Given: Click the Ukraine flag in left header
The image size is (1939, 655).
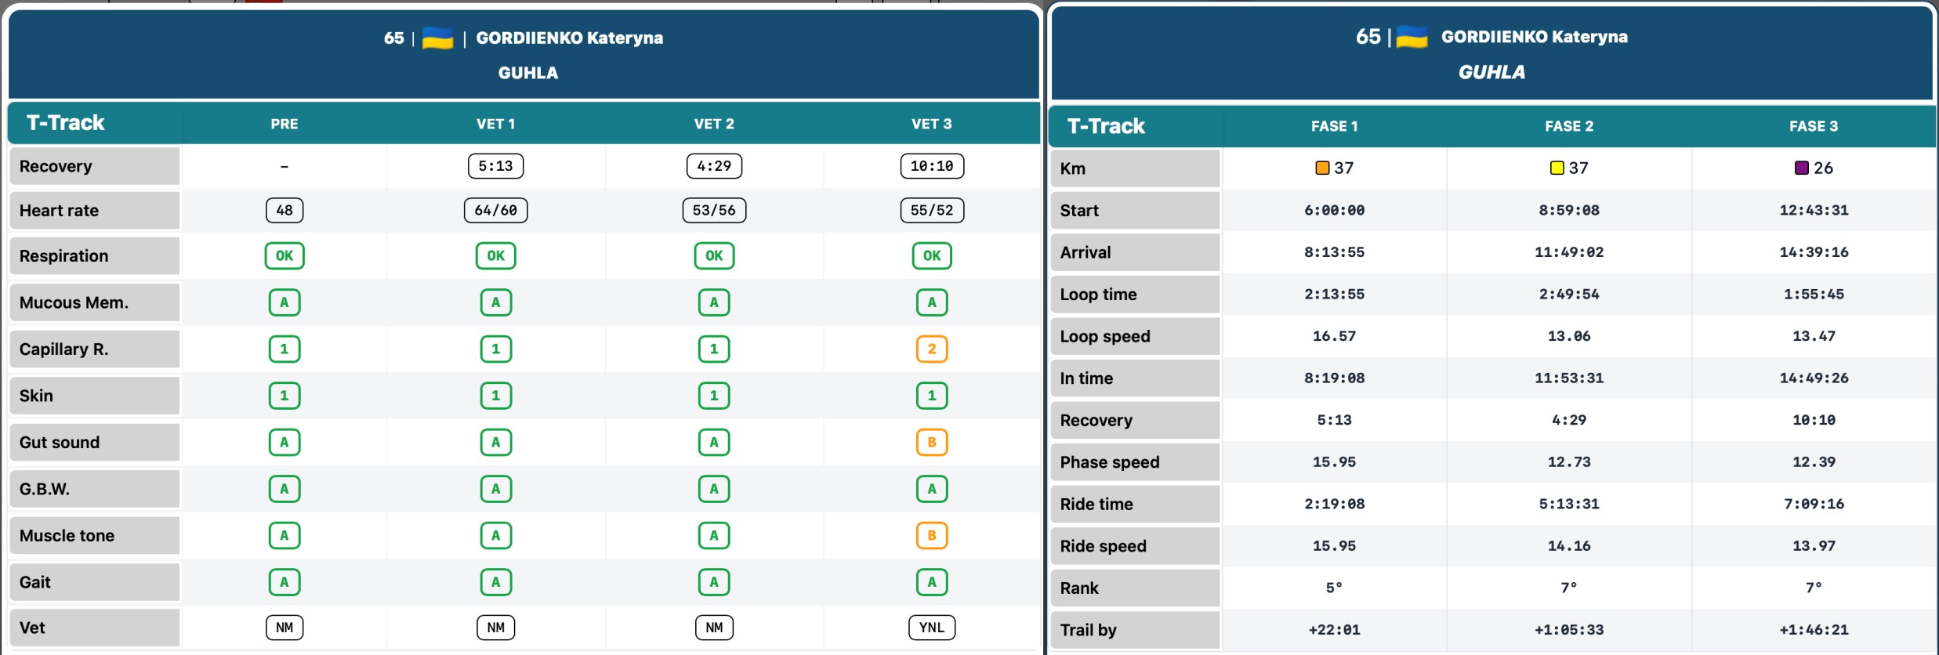Looking at the screenshot, I should pyautogui.click(x=437, y=38).
